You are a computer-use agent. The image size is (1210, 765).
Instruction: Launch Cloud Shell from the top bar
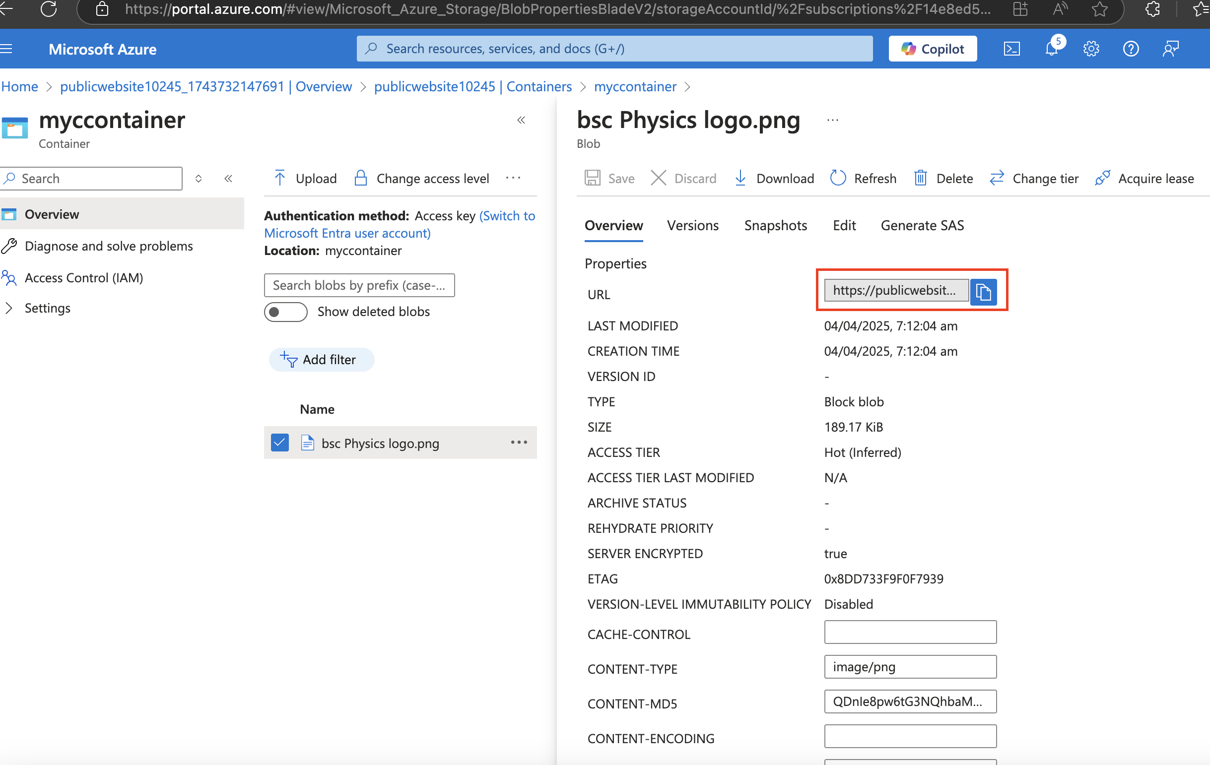tap(1011, 49)
